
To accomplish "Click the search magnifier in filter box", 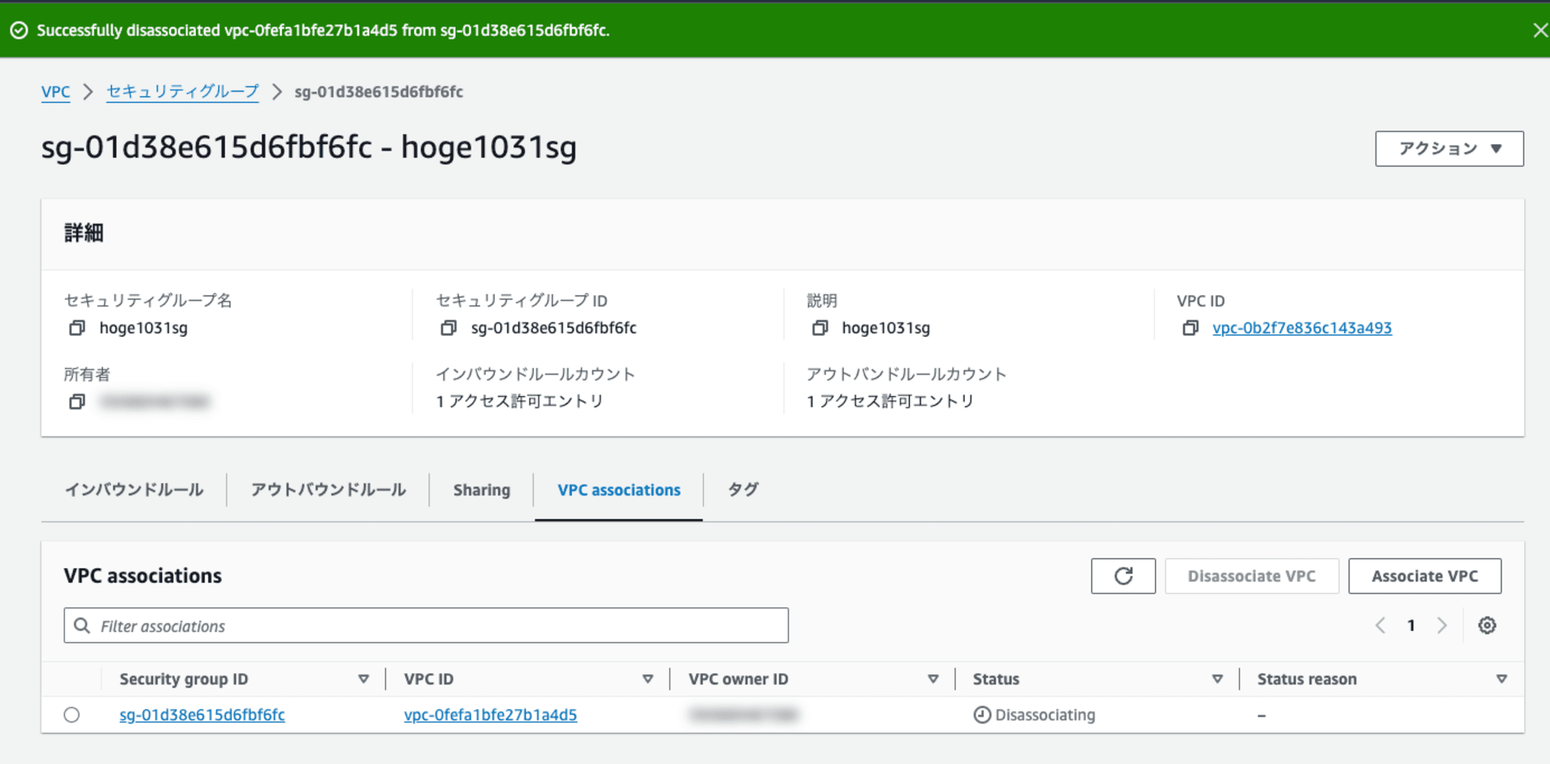I will click(x=81, y=625).
